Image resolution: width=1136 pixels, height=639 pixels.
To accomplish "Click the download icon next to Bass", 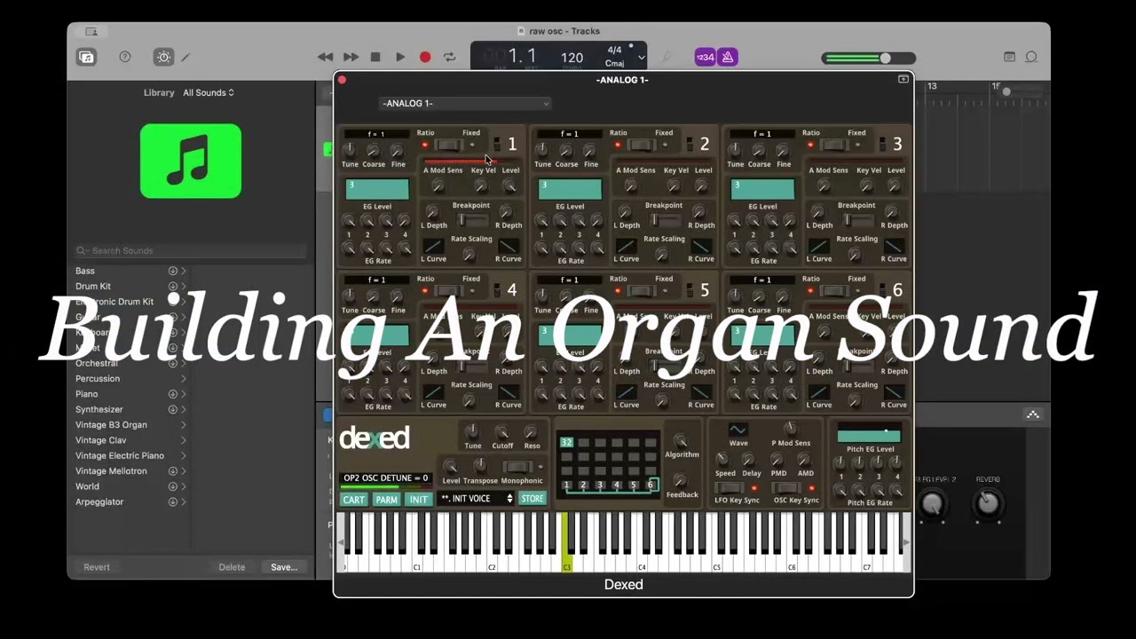I will coord(173,271).
